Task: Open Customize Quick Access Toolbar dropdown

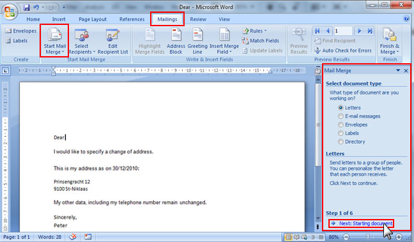Action: pyautogui.click(x=64, y=8)
